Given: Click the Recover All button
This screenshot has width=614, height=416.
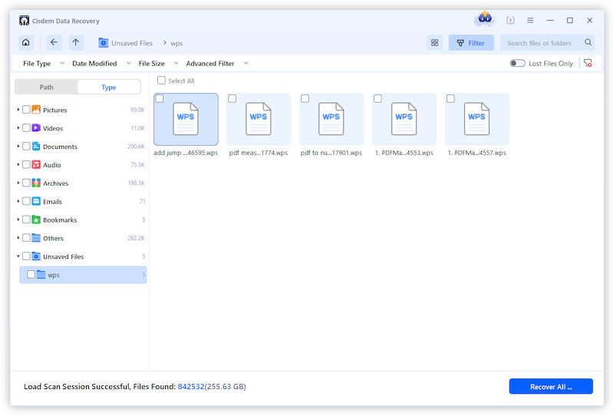Looking at the screenshot, I should pos(550,386).
